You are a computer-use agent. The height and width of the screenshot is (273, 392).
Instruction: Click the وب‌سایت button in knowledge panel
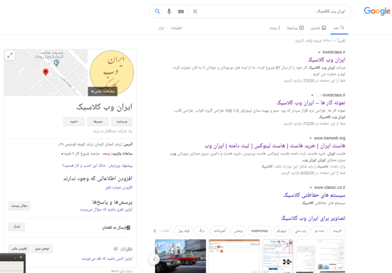[x=122, y=122]
